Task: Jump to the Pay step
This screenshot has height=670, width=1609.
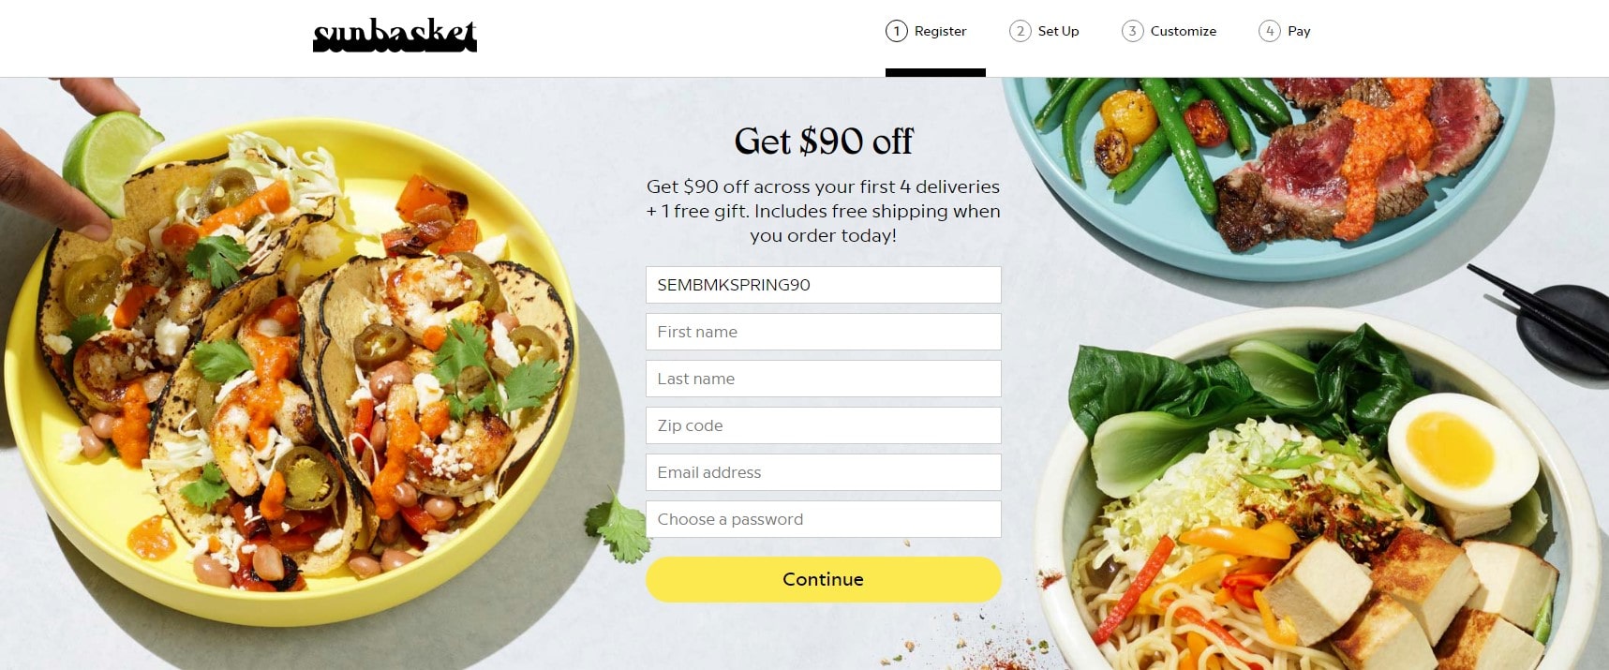Action: pyautogui.click(x=1299, y=31)
